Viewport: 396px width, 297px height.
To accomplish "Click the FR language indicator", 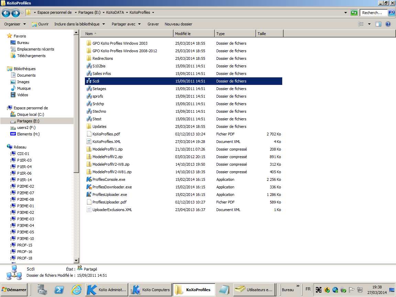I will click(x=308, y=289).
